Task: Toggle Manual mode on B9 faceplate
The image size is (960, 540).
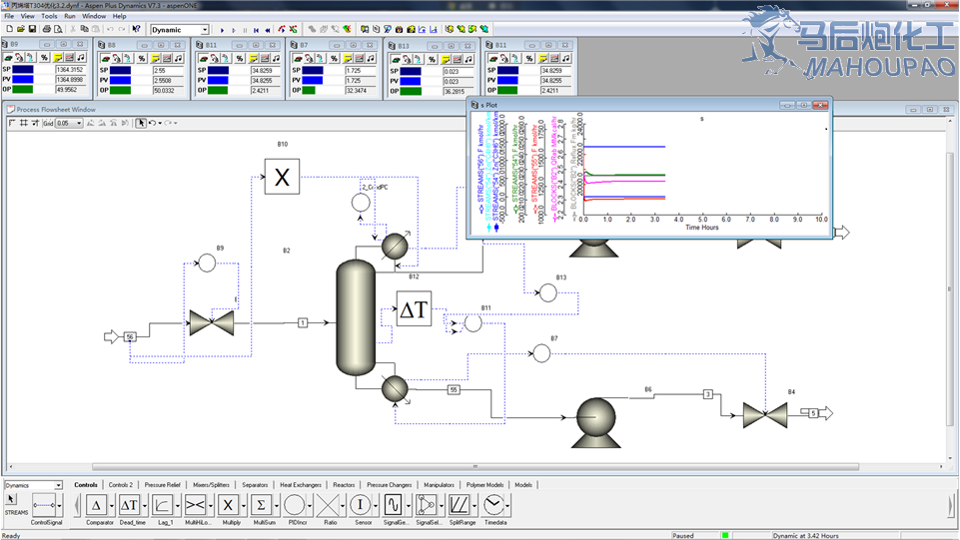Action: (x=19, y=58)
